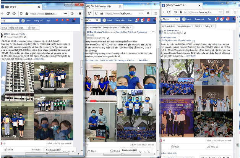Open post options menu in middle window
Viewport: 240px width, 158px height.
[153, 32]
